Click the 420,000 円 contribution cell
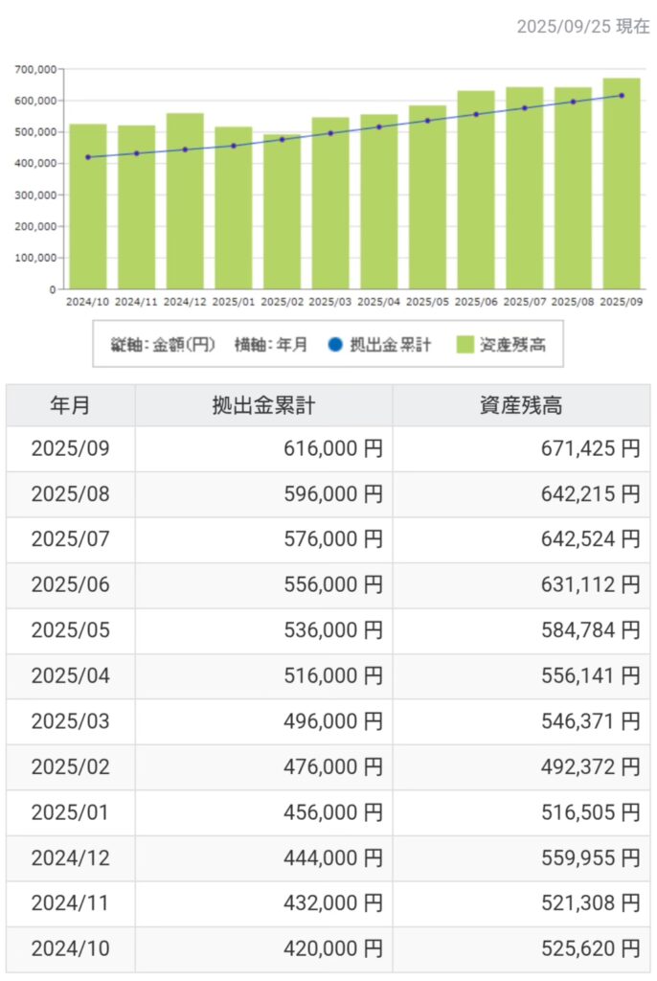 pos(263,949)
